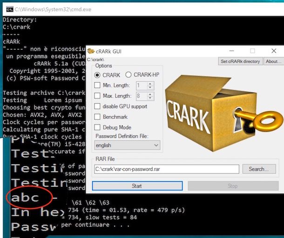Enable the Max. Length checkbox
284x238 pixels.
tap(97, 96)
